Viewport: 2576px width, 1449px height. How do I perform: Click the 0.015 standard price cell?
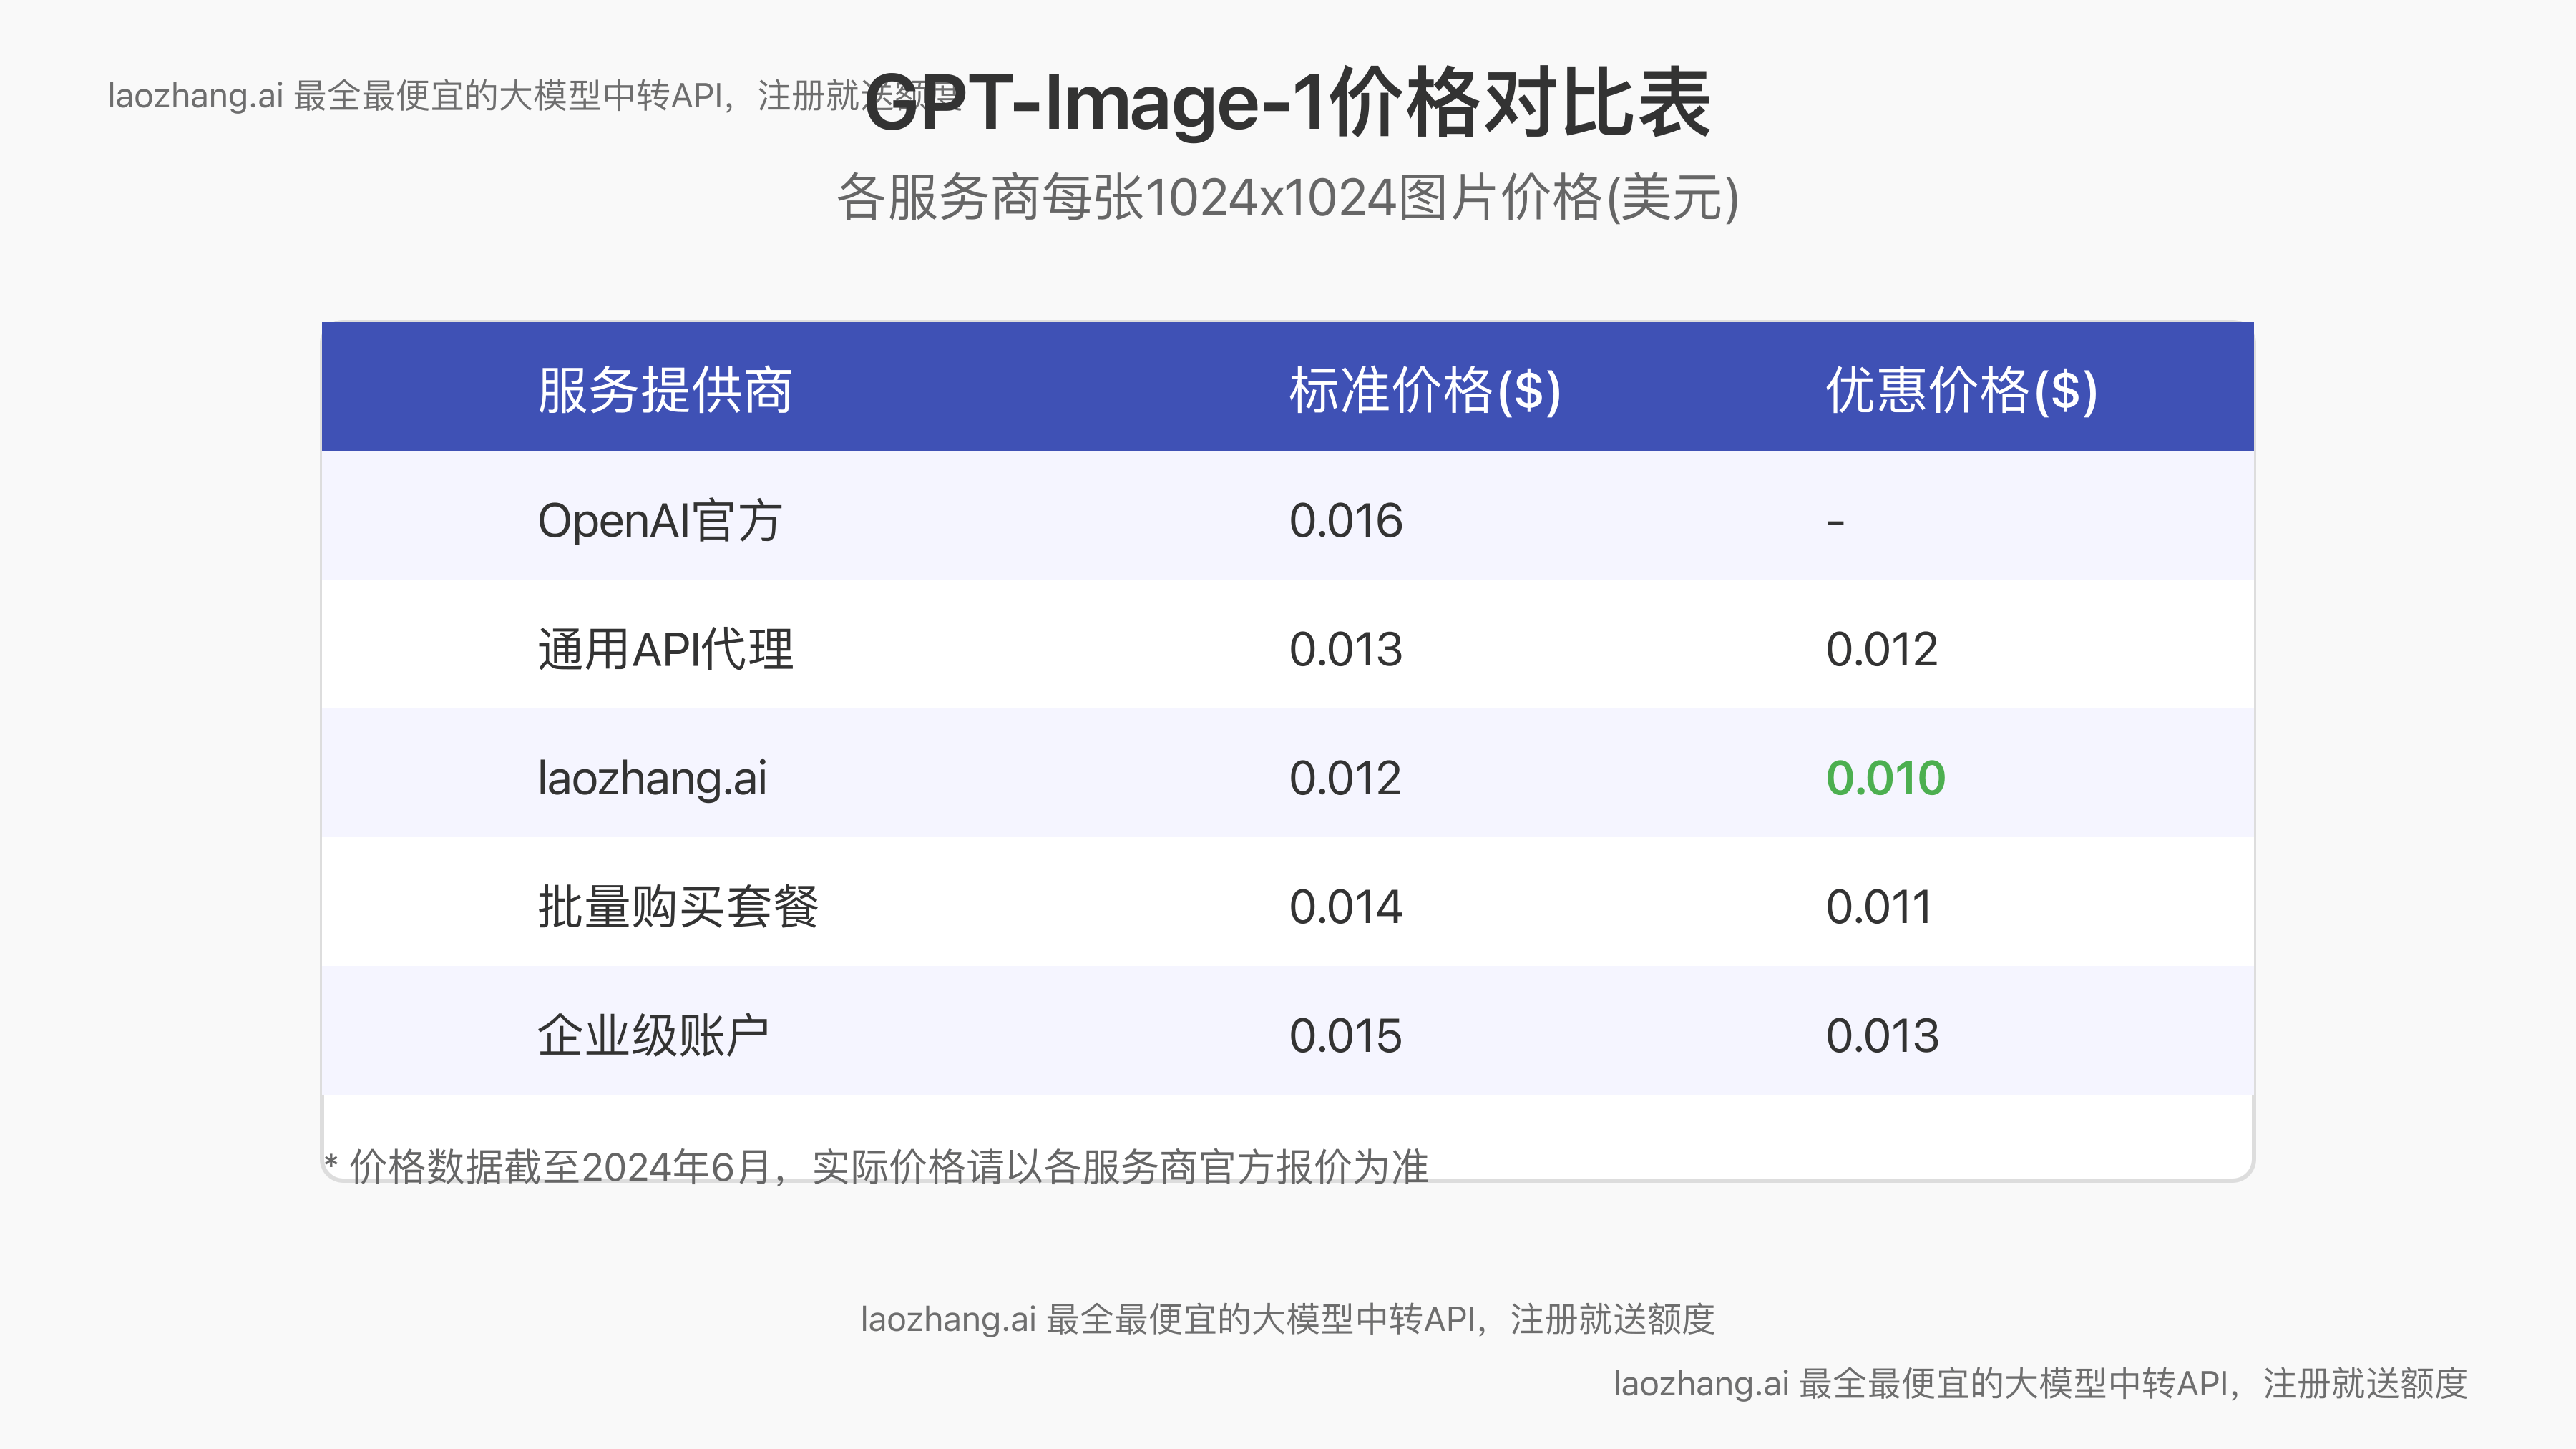pyautogui.click(x=1345, y=1036)
